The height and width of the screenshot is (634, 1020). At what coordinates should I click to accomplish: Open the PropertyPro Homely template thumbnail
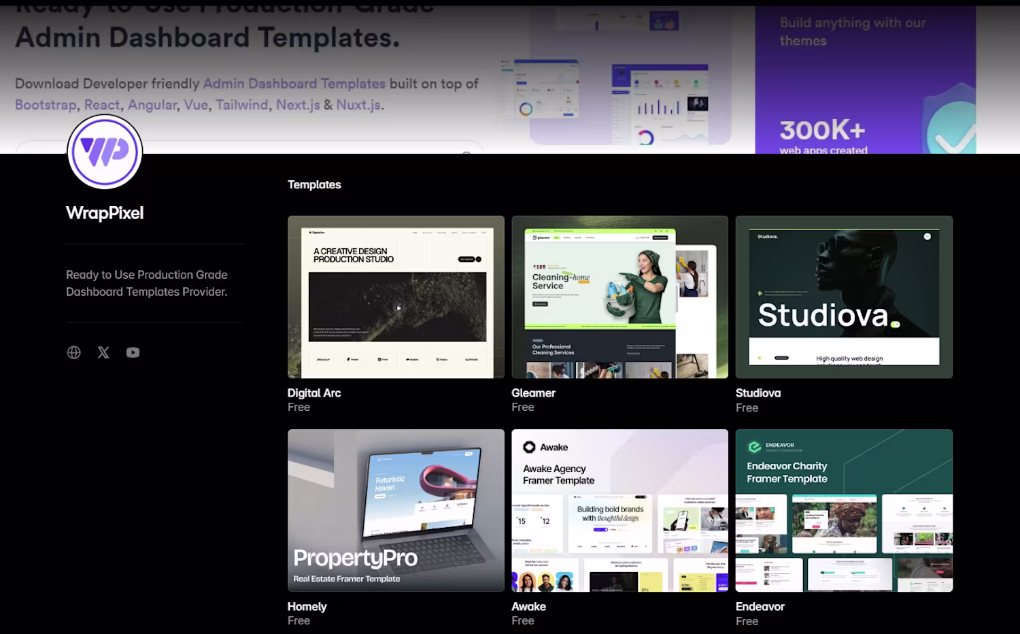point(396,510)
